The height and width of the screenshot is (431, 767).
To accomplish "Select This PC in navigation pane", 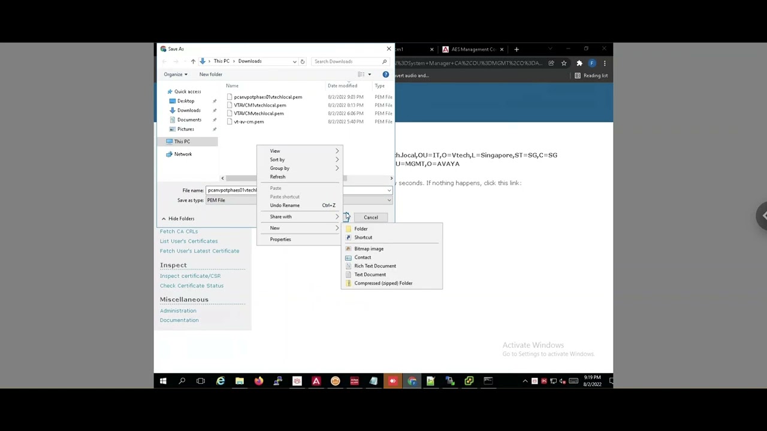I will 182,141.
